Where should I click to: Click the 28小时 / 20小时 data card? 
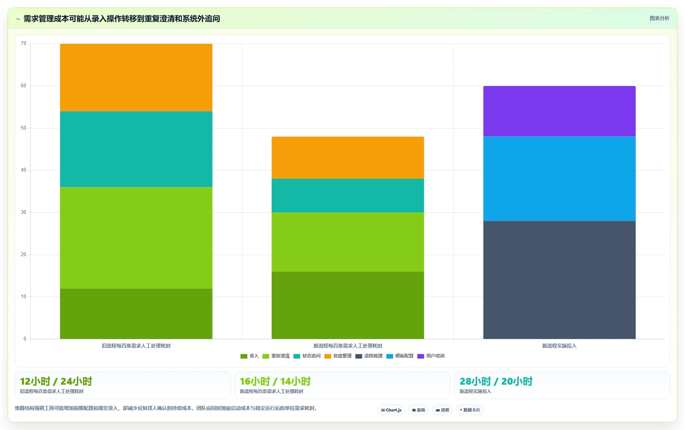point(562,385)
